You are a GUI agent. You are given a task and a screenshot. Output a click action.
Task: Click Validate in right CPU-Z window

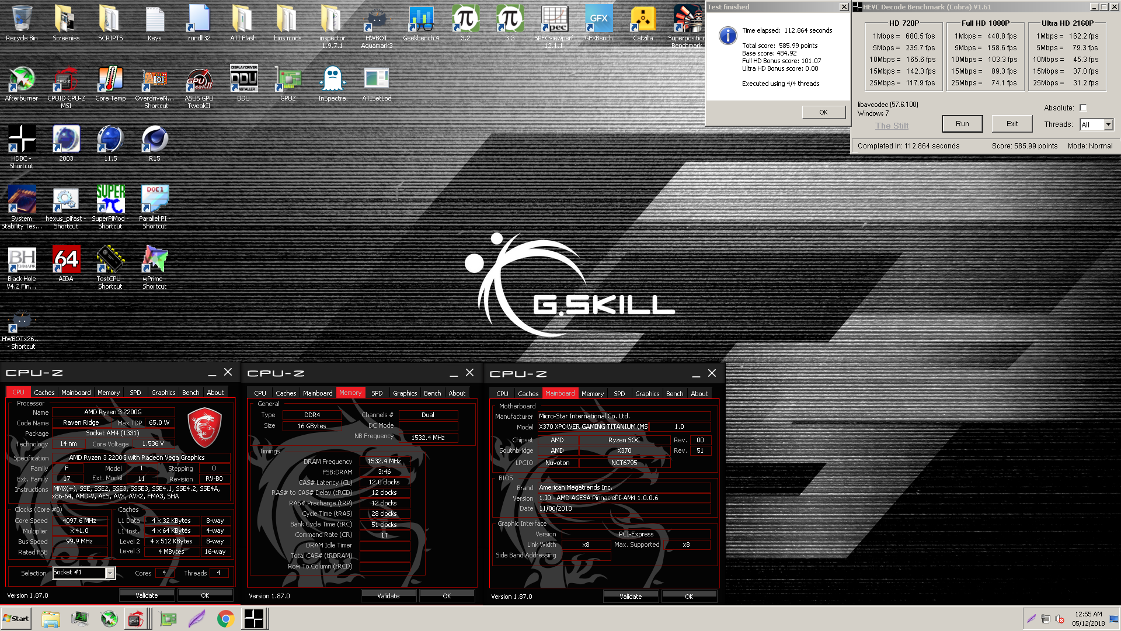[x=631, y=597]
